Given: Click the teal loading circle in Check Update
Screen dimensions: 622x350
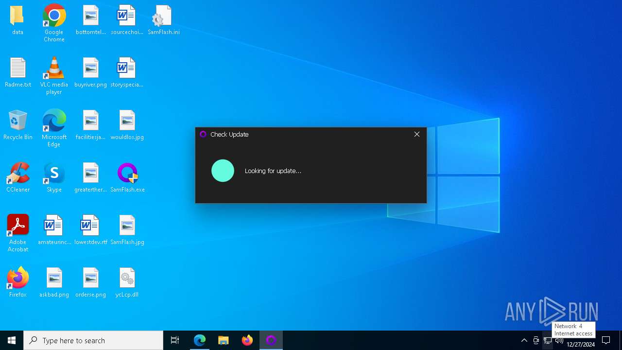Looking at the screenshot, I should (x=223, y=171).
